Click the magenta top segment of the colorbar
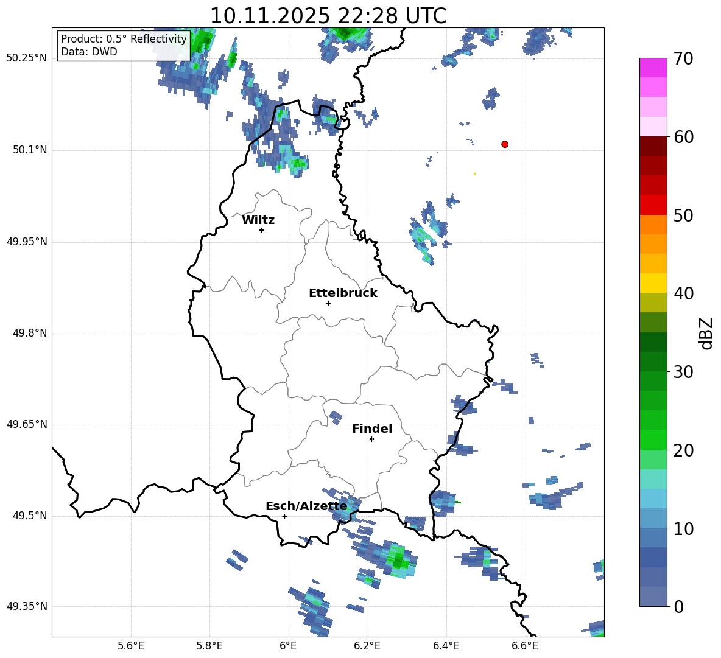The height and width of the screenshot is (658, 721). 653,68
